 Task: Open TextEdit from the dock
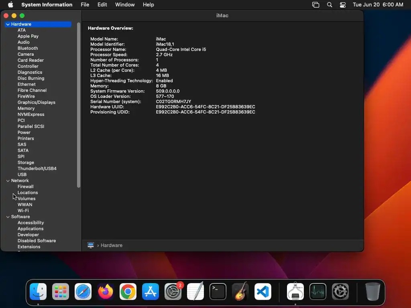pos(195,292)
